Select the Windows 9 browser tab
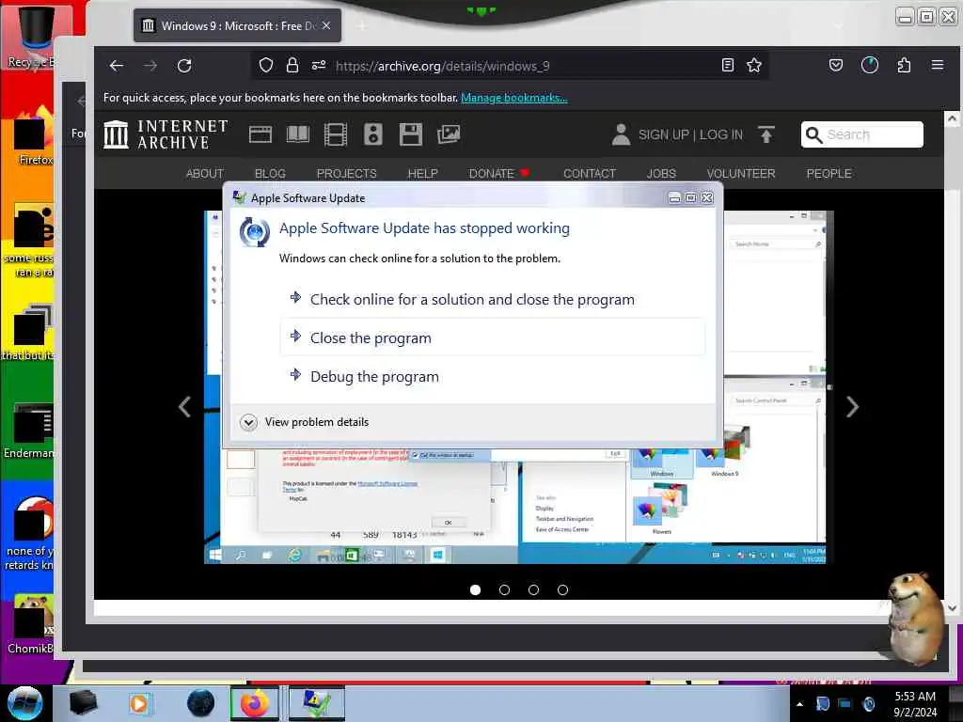 (x=236, y=25)
